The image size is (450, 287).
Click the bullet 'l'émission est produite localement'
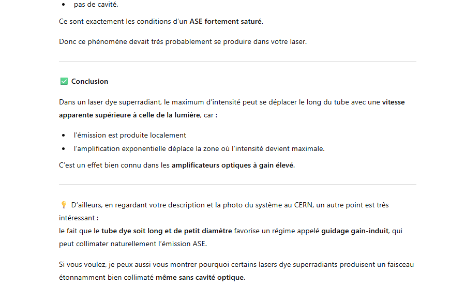pyautogui.click(x=130, y=135)
